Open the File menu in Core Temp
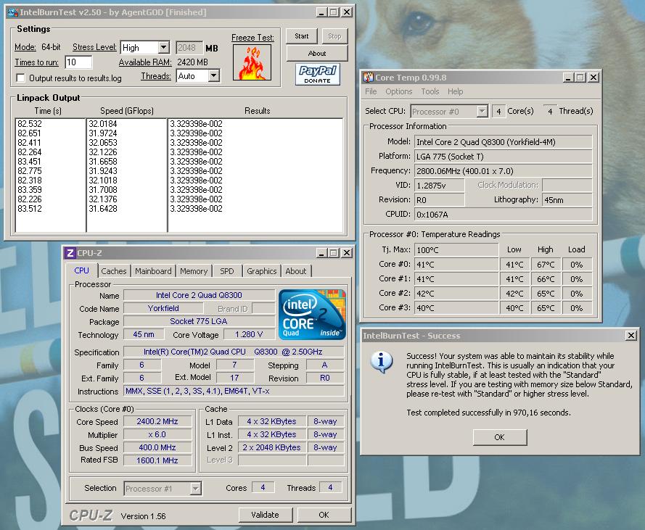645x530 pixels. point(371,91)
